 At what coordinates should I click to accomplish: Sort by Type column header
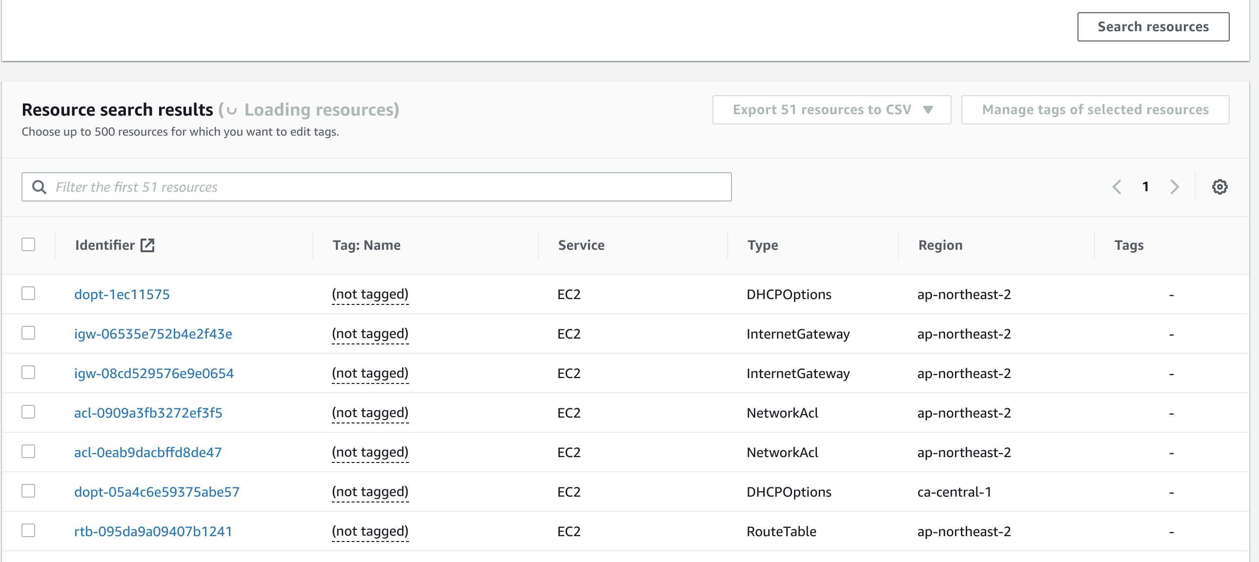(x=762, y=245)
